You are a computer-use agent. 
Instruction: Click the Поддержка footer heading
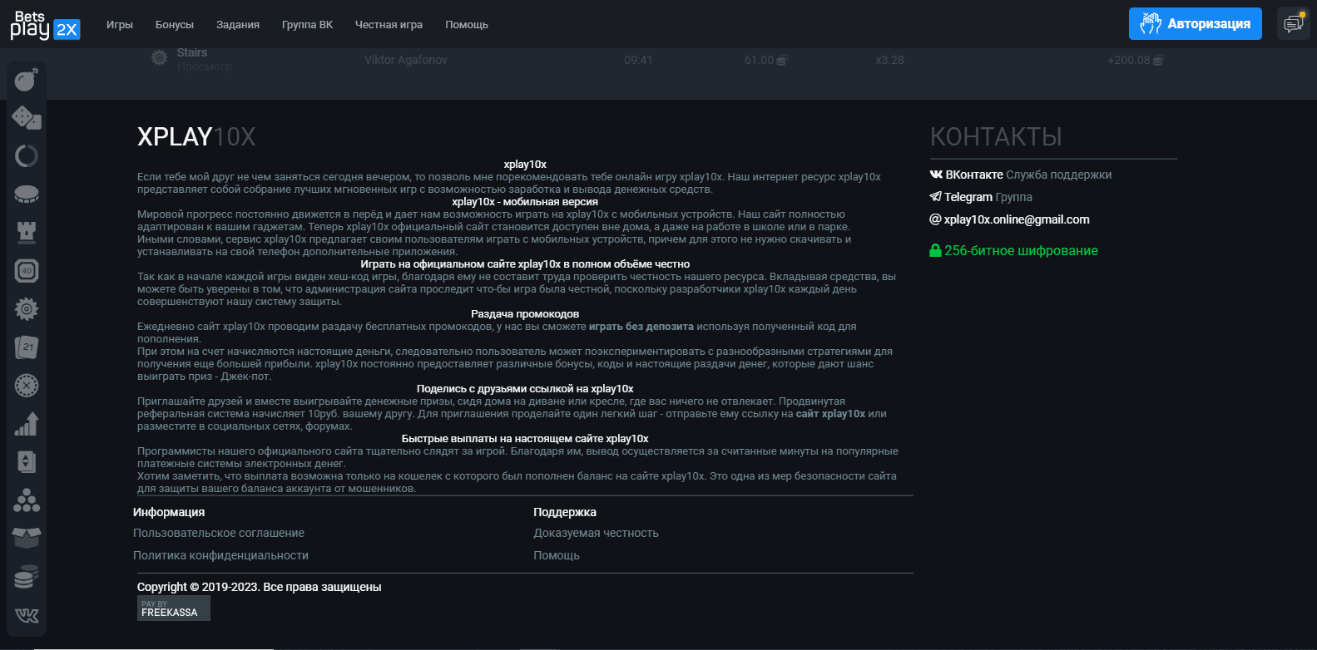coord(565,512)
